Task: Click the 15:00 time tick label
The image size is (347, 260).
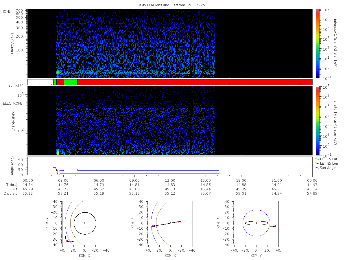Action: pos(206,181)
